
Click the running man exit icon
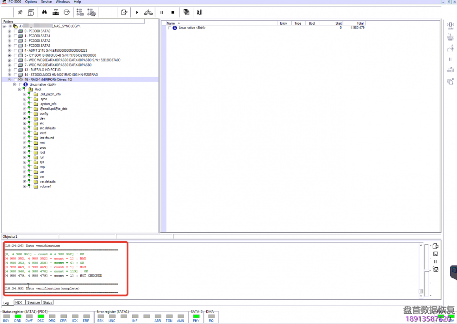pyautogui.click(x=199, y=12)
